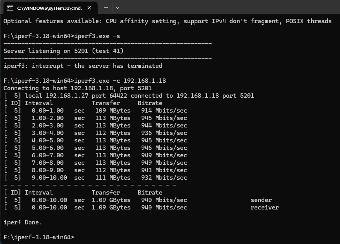
Task: Click the word 'sender' in summary
Action: tap(261, 200)
